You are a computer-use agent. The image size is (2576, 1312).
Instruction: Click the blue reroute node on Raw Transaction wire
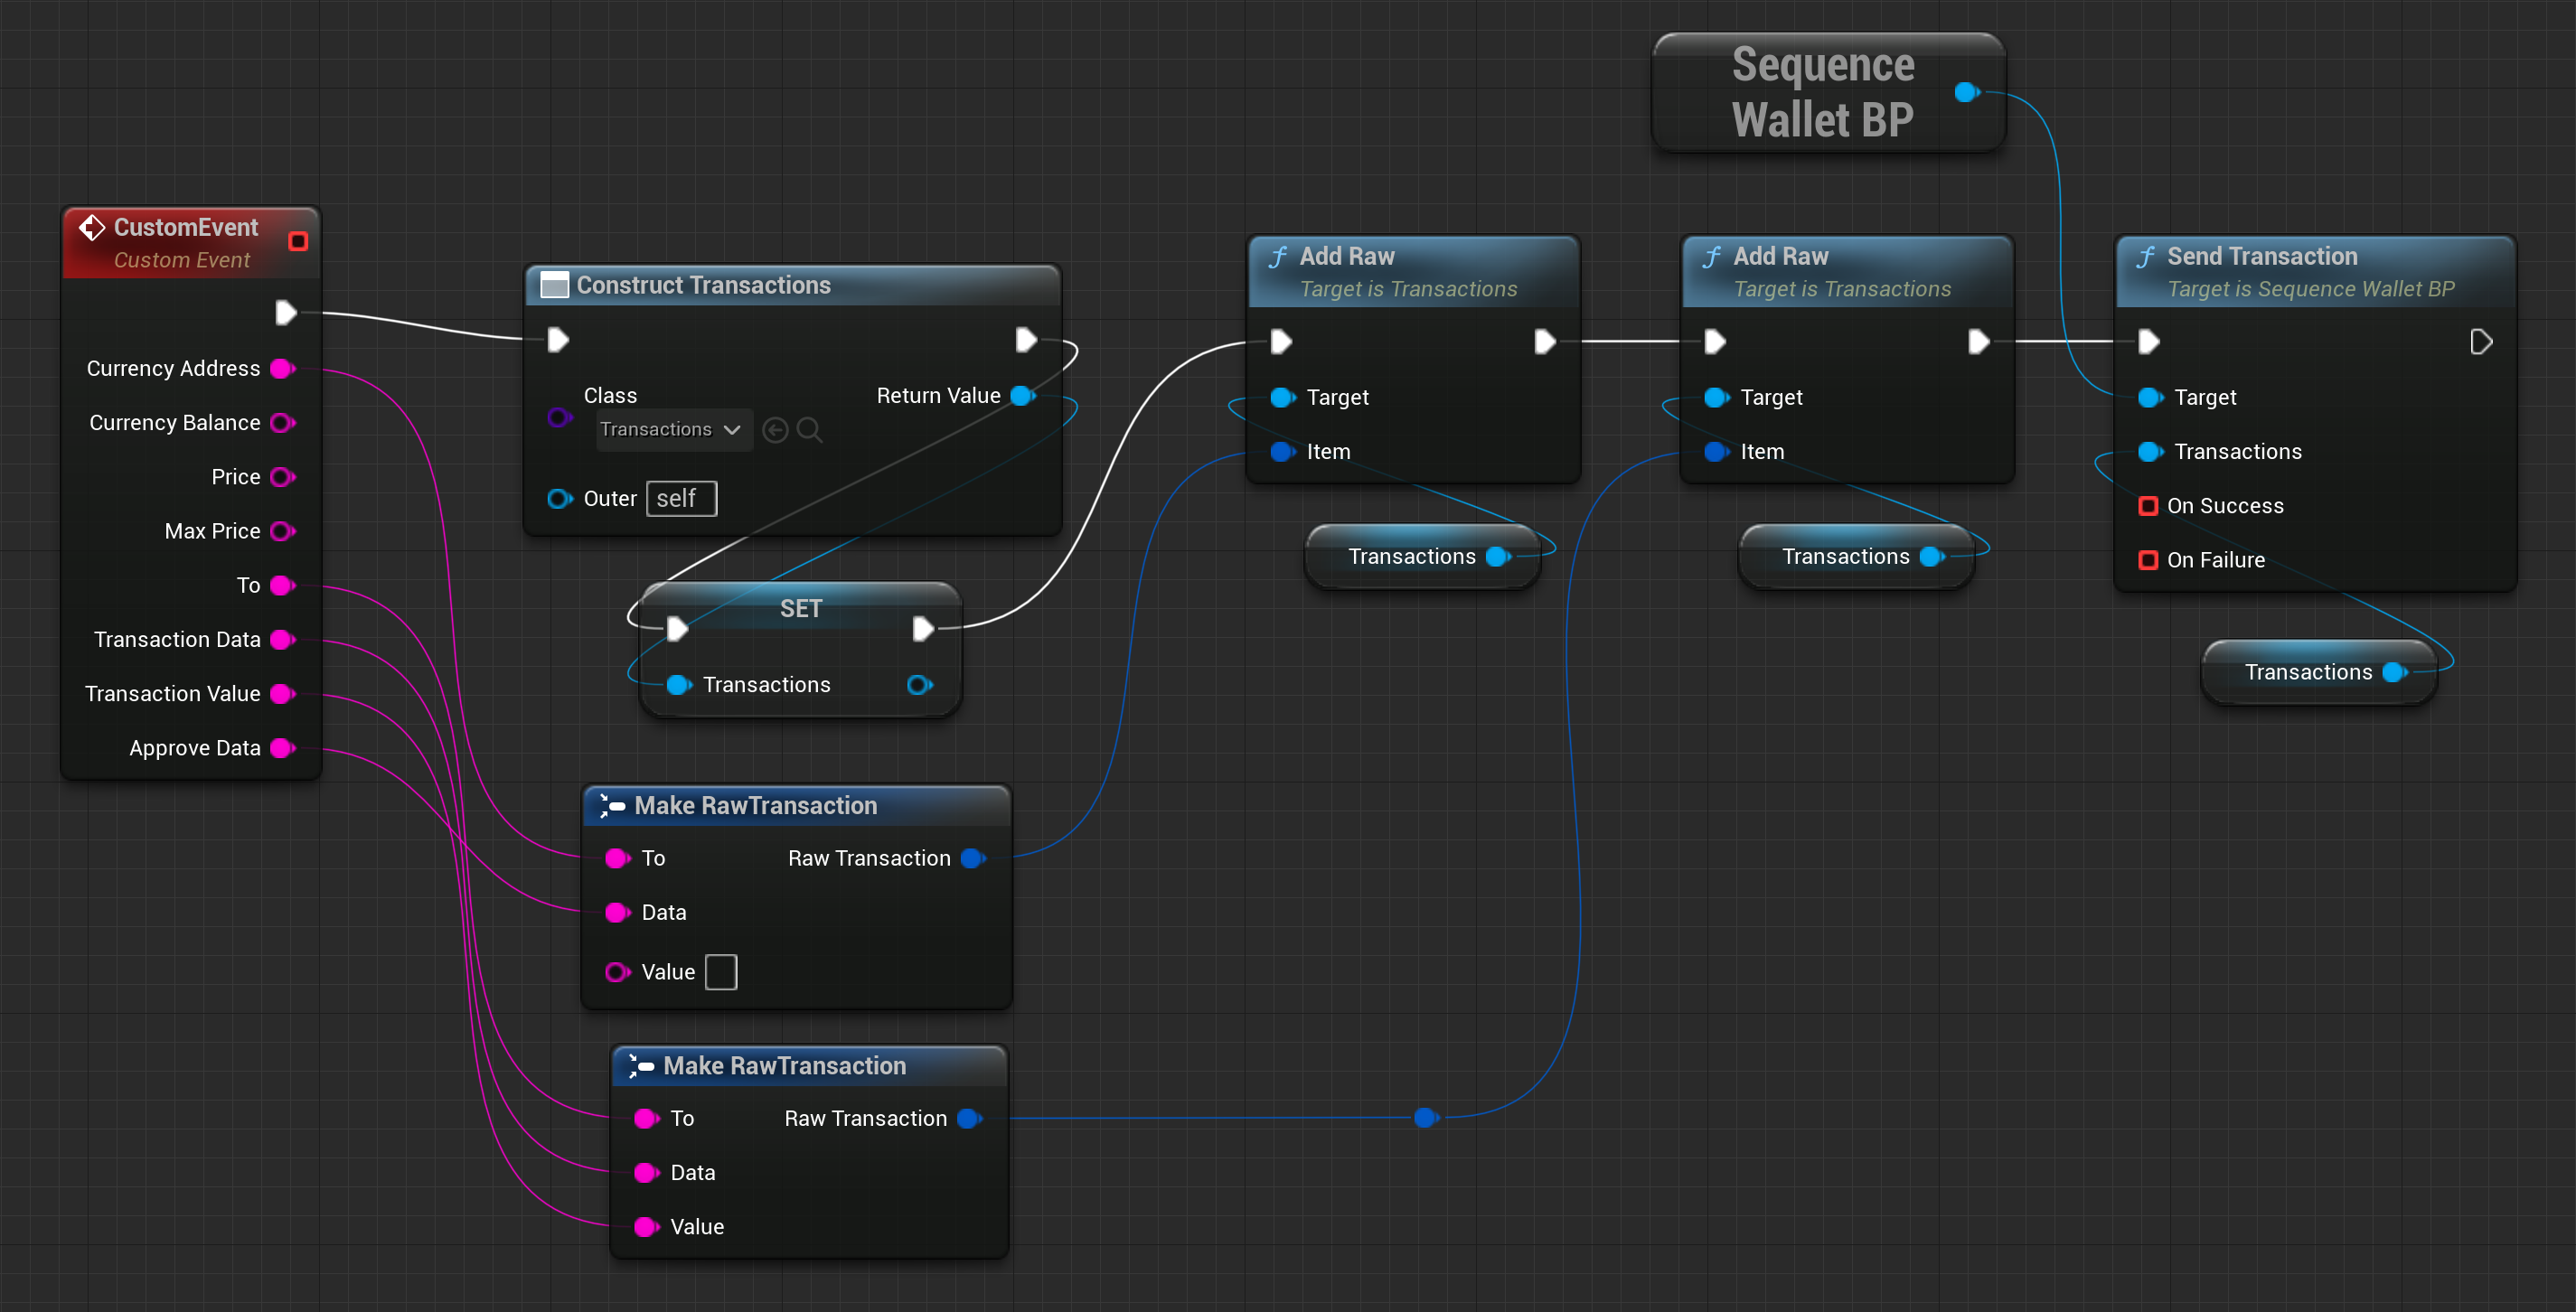(x=1425, y=1118)
